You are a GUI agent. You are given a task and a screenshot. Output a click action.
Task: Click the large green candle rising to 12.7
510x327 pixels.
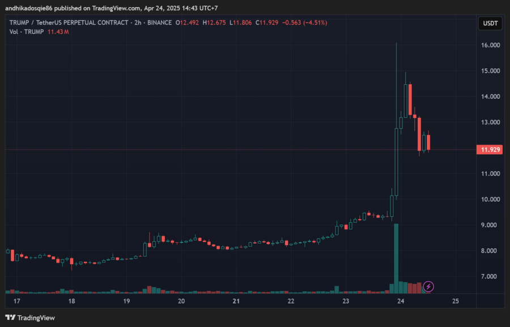(x=396, y=162)
